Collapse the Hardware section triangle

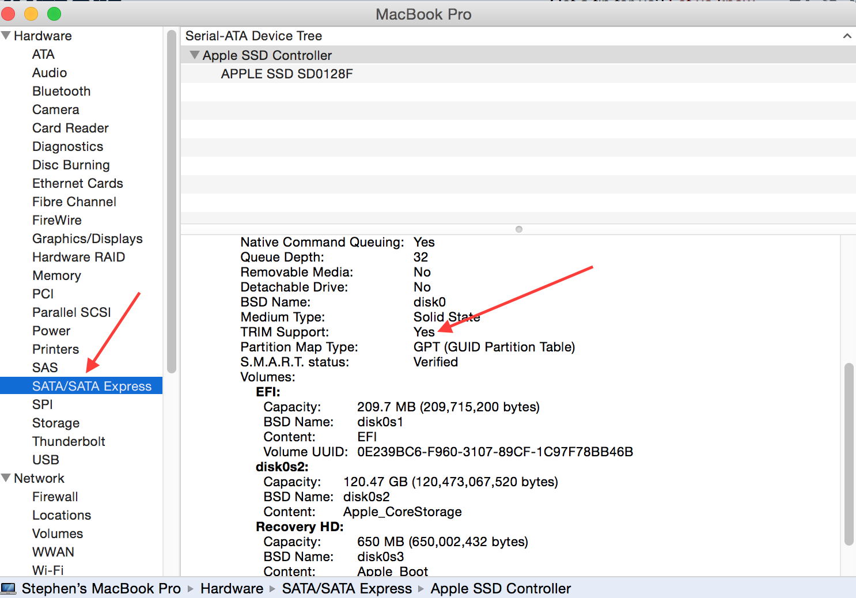click(6, 36)
